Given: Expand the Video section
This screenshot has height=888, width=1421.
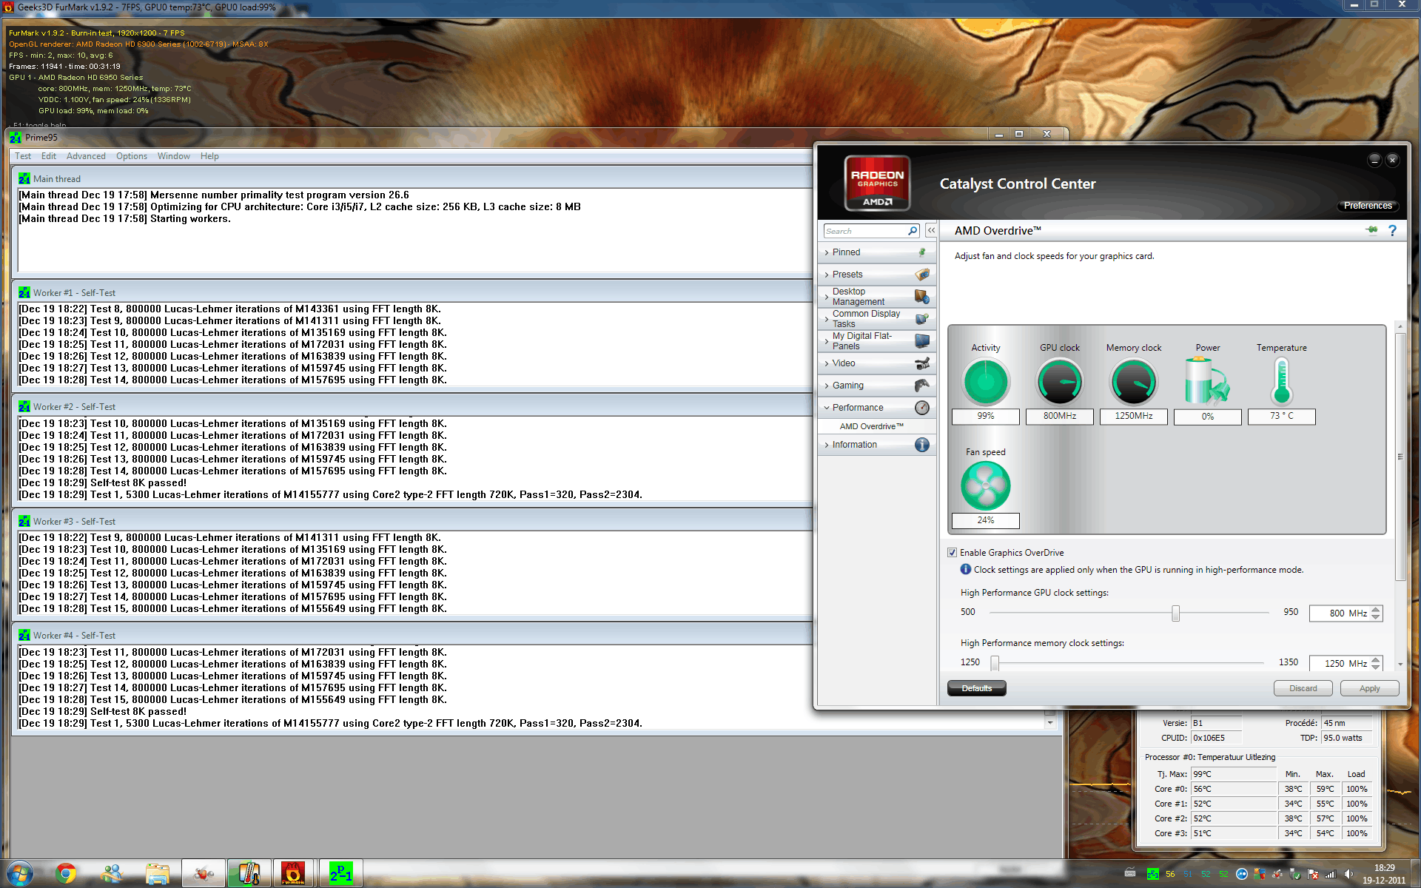Looking at the screenshot, I should [843, 363].
